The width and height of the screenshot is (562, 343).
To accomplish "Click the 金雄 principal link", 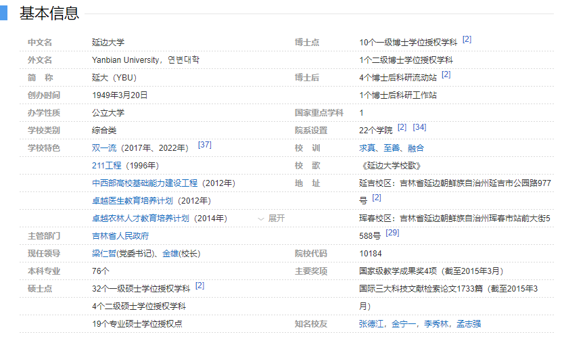I will click(170, 254).
